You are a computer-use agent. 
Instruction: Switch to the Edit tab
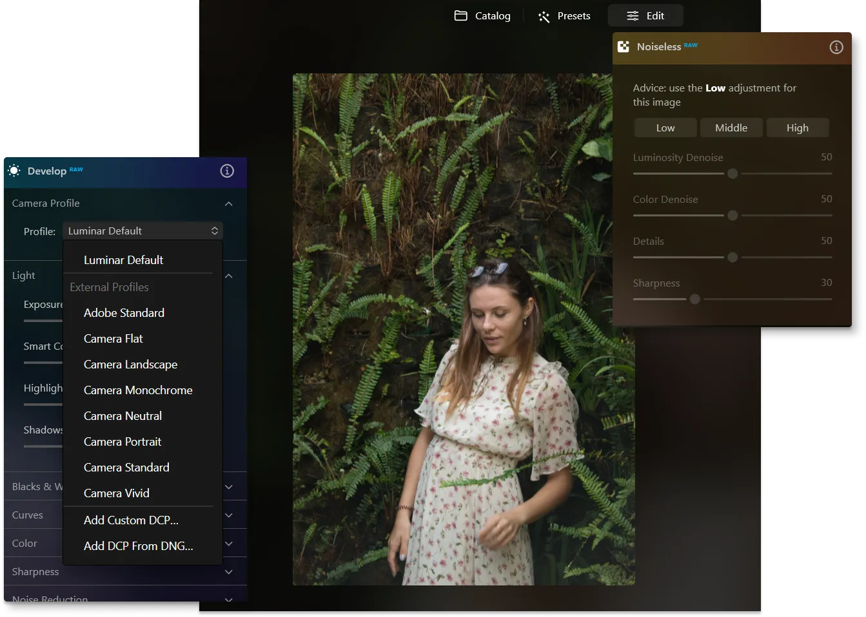pos(645,15)
